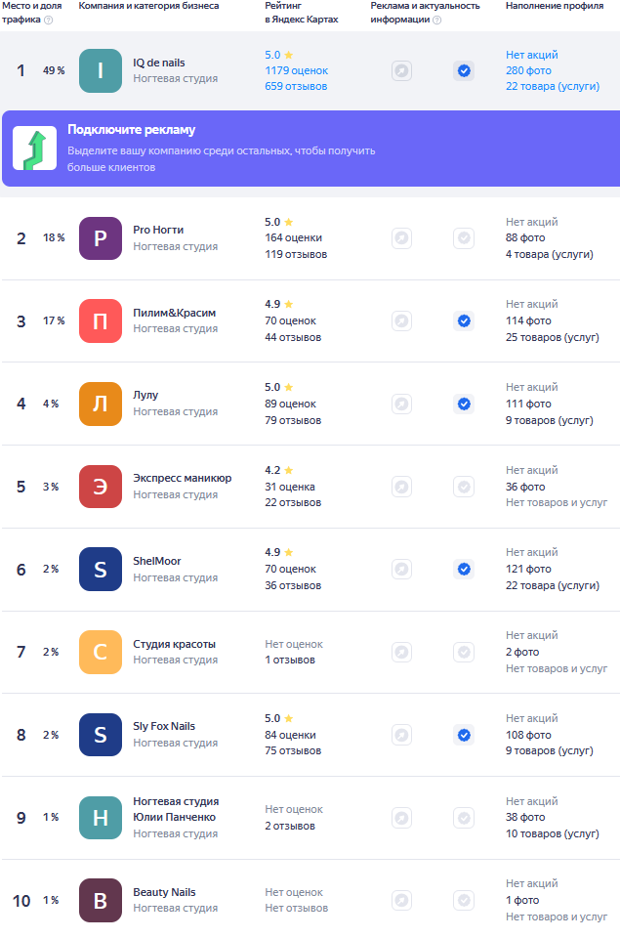The height and width of the screenshot is (938, 620).
Task: Click the blue verified checkmark for Лулу
Action: [464, 404]
